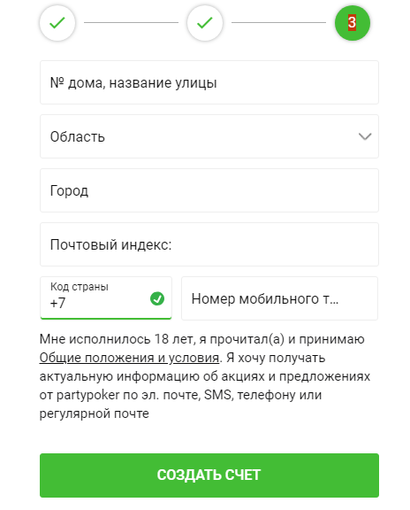Click the progress line between steps one and two
Viewport: 410px width, 510px height.
[131, 22]
